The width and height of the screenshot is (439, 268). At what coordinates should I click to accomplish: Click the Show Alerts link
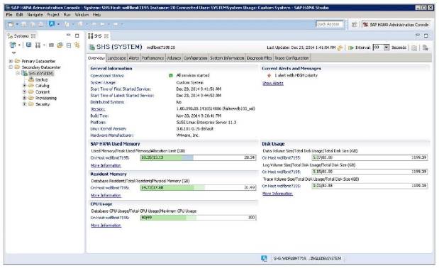coord(273,84)
